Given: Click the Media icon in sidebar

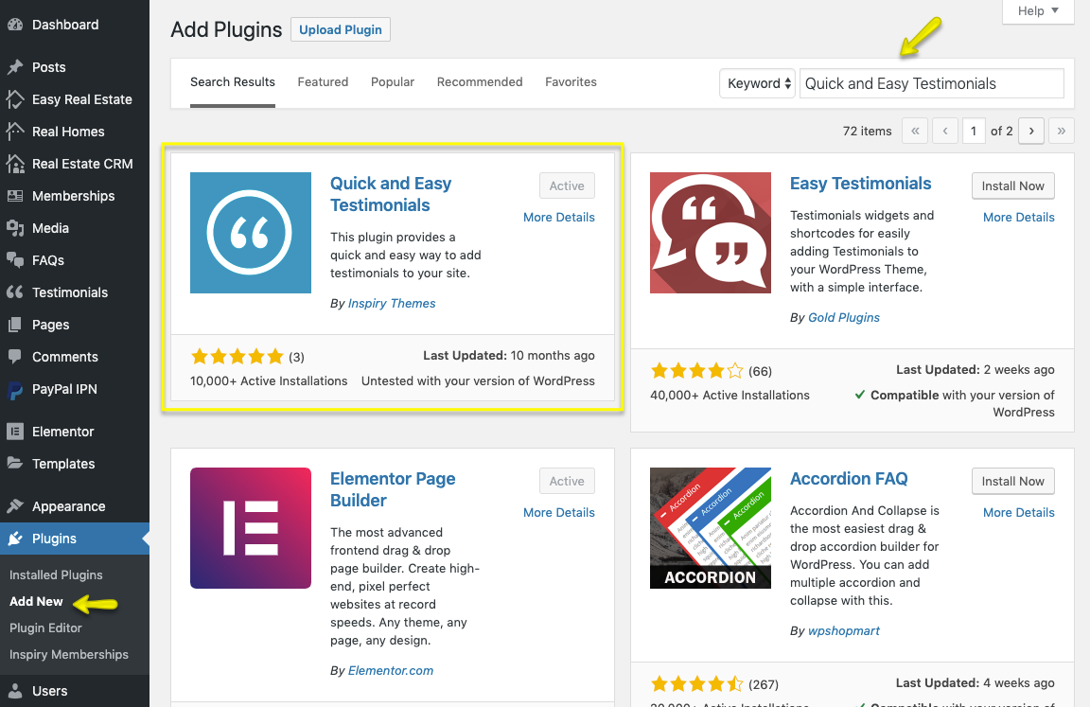Looking at the screenshot, I should (x=15, y=228).
